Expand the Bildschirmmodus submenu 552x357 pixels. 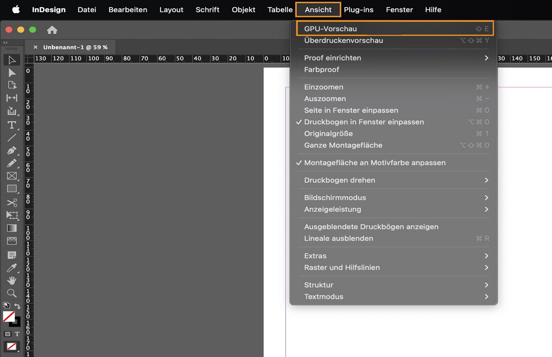coord(335,198)
